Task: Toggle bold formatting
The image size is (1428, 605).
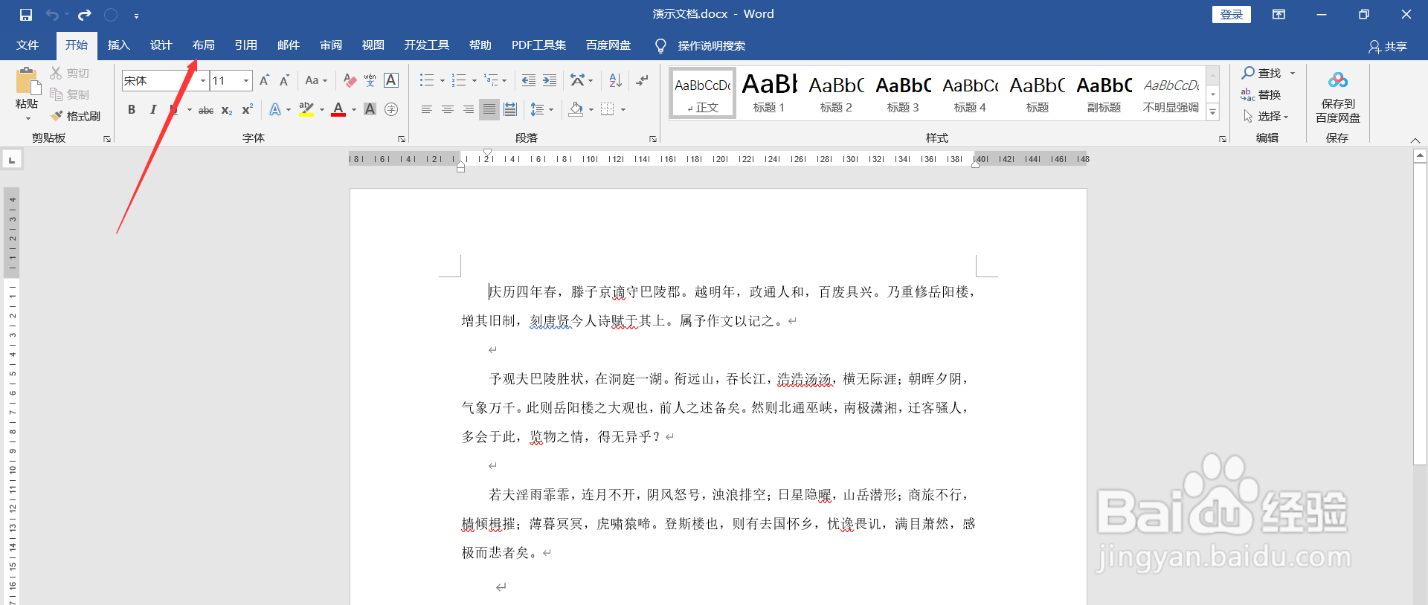Action: pyautogui.click(x=132, y=110)
